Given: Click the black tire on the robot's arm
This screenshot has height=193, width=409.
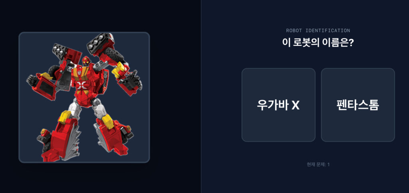Looking at the screenshot, I should [x=114, y=55].
